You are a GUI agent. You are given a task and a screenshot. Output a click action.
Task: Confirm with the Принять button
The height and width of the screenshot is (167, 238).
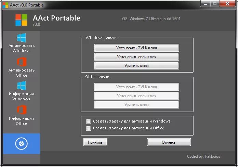click(x=95, y=142)
